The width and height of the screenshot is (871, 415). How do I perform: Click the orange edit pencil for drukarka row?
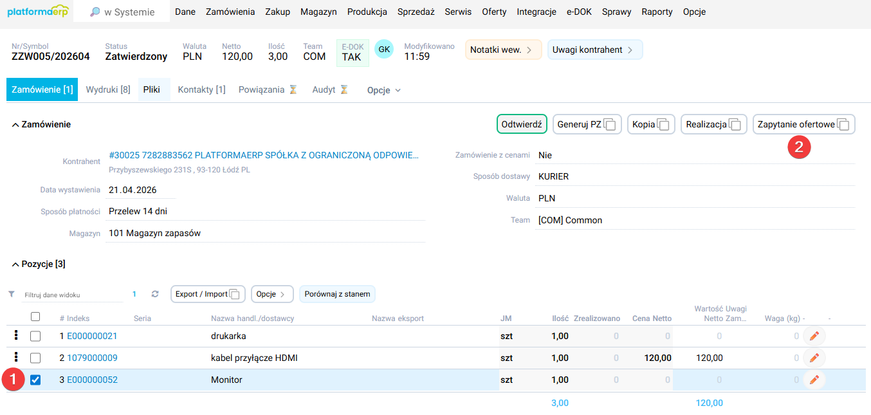point(814,336)
